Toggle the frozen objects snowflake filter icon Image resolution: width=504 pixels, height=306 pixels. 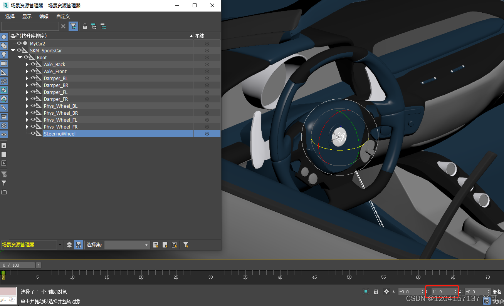pos(4,125)
